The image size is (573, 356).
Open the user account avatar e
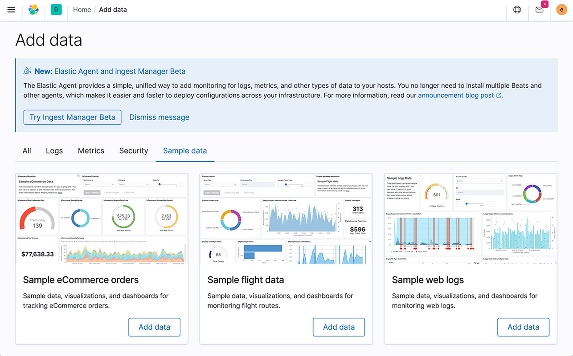coord(561,9)
